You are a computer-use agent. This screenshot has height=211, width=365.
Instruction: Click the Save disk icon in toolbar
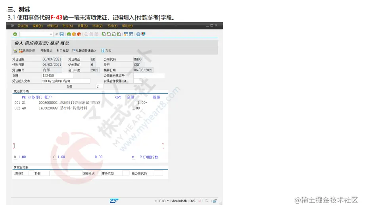[61, 34]
